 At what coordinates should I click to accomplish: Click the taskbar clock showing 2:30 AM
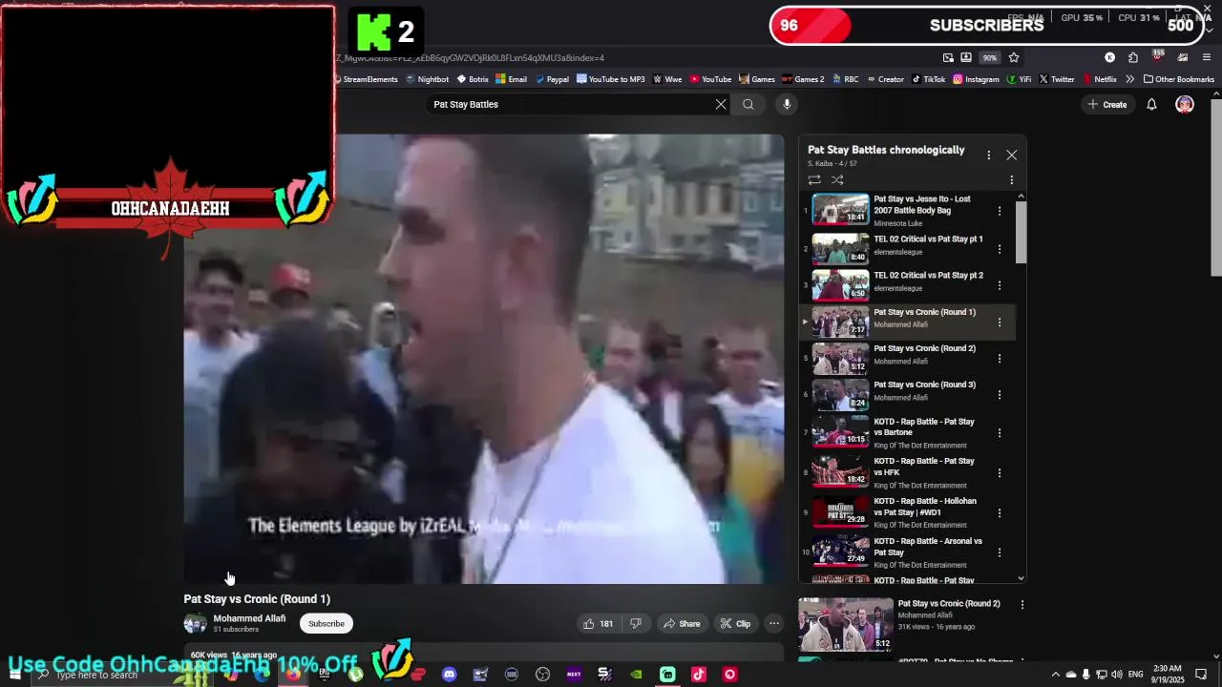tap(1167, 675)
